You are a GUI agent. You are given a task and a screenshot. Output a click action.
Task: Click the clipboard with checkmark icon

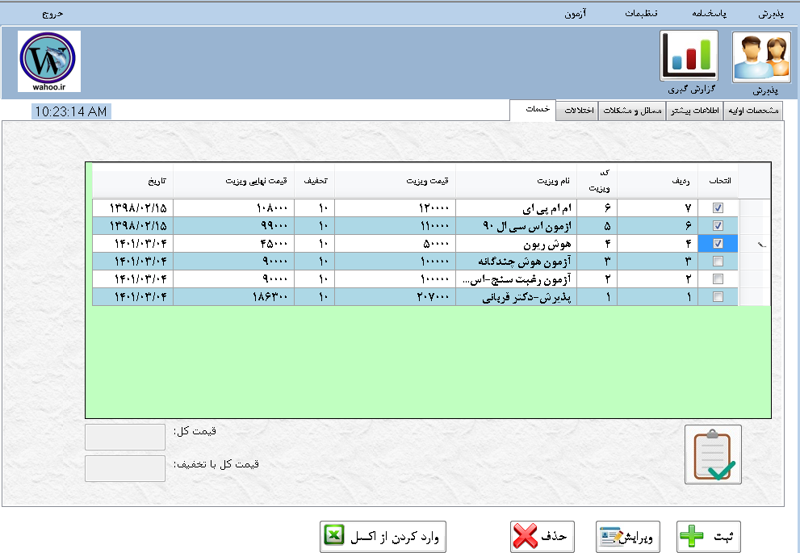(x=713, y=455)
